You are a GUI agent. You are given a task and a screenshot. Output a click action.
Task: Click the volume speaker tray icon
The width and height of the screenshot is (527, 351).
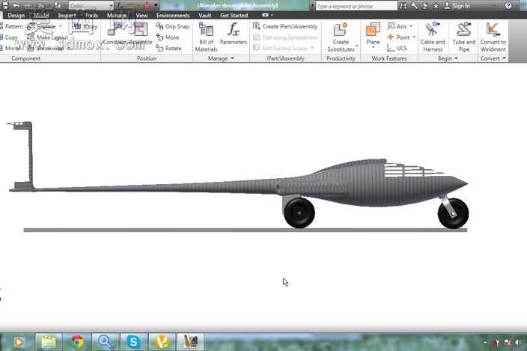click(518, 343)
